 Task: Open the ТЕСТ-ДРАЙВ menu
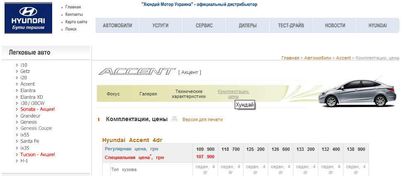291,26
